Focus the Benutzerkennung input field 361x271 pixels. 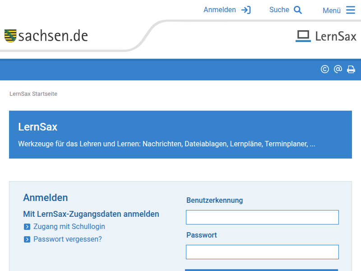pos(262,217)
